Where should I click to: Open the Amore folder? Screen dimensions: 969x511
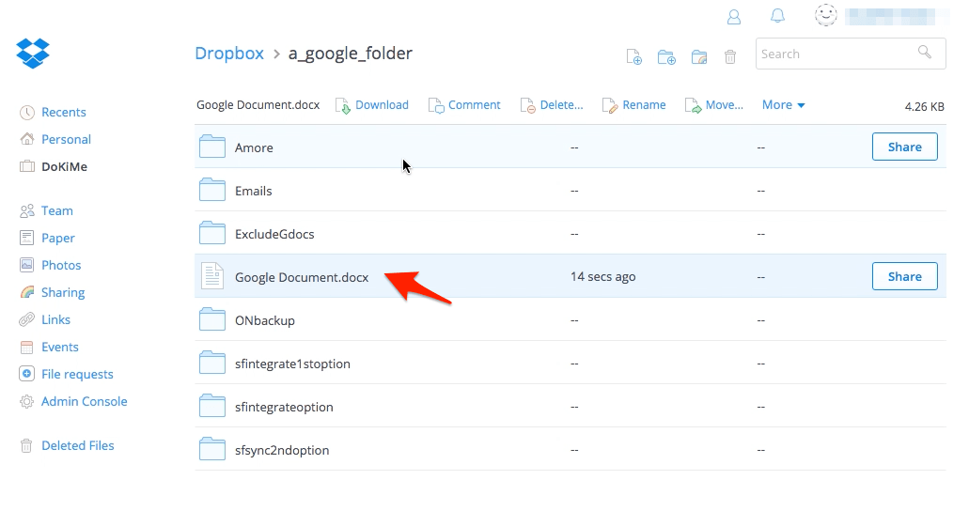pos(254,148)
